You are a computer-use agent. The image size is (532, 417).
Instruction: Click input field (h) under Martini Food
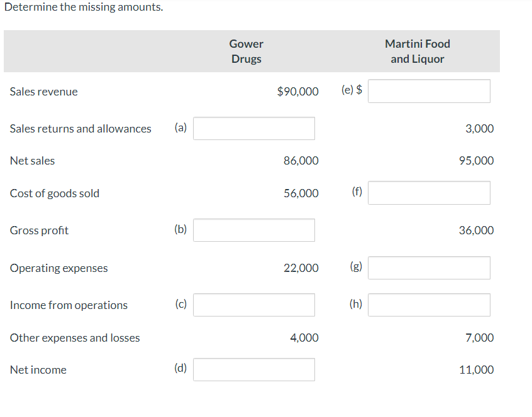[429, 305]
